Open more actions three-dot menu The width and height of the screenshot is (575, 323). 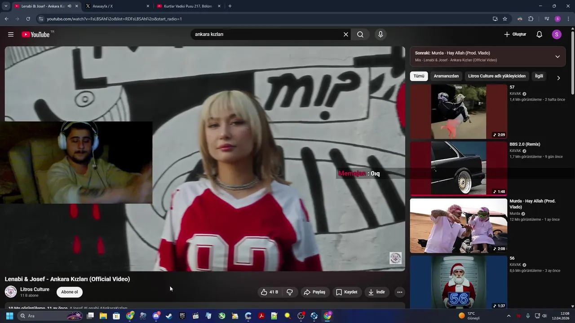399,292
